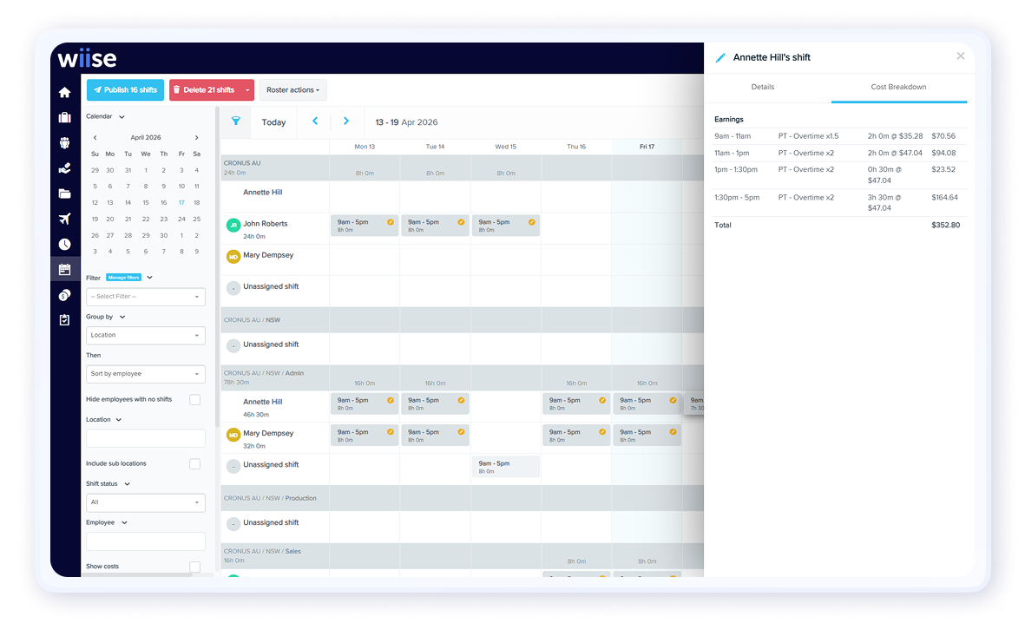Click the funnel filter icon above roster
The width and height of the screenshot is (1025, 623).
(x=235, y=121)
